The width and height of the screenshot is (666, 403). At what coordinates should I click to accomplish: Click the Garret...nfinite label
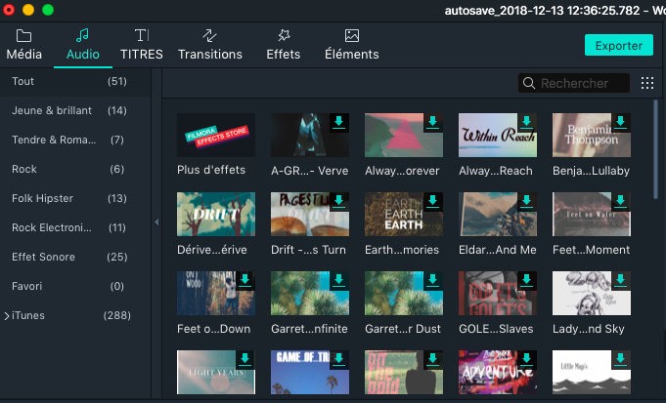[x=309, y=329]
